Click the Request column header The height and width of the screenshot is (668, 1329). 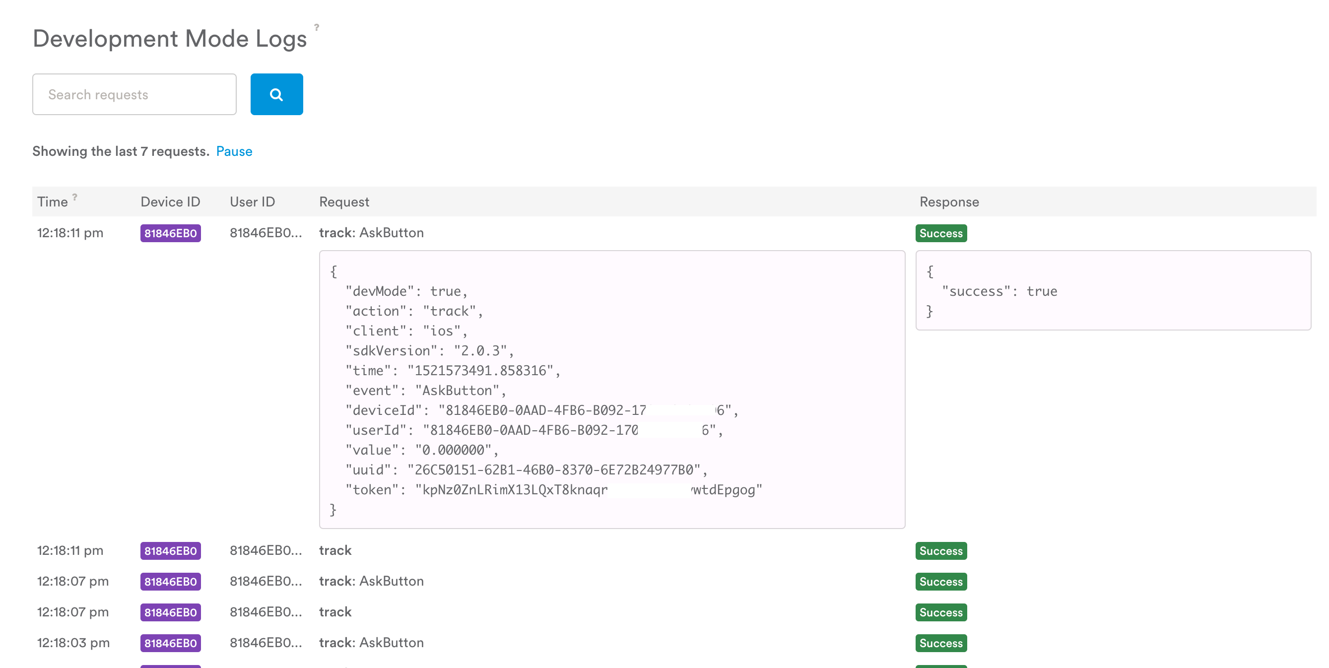coord(344,201)
